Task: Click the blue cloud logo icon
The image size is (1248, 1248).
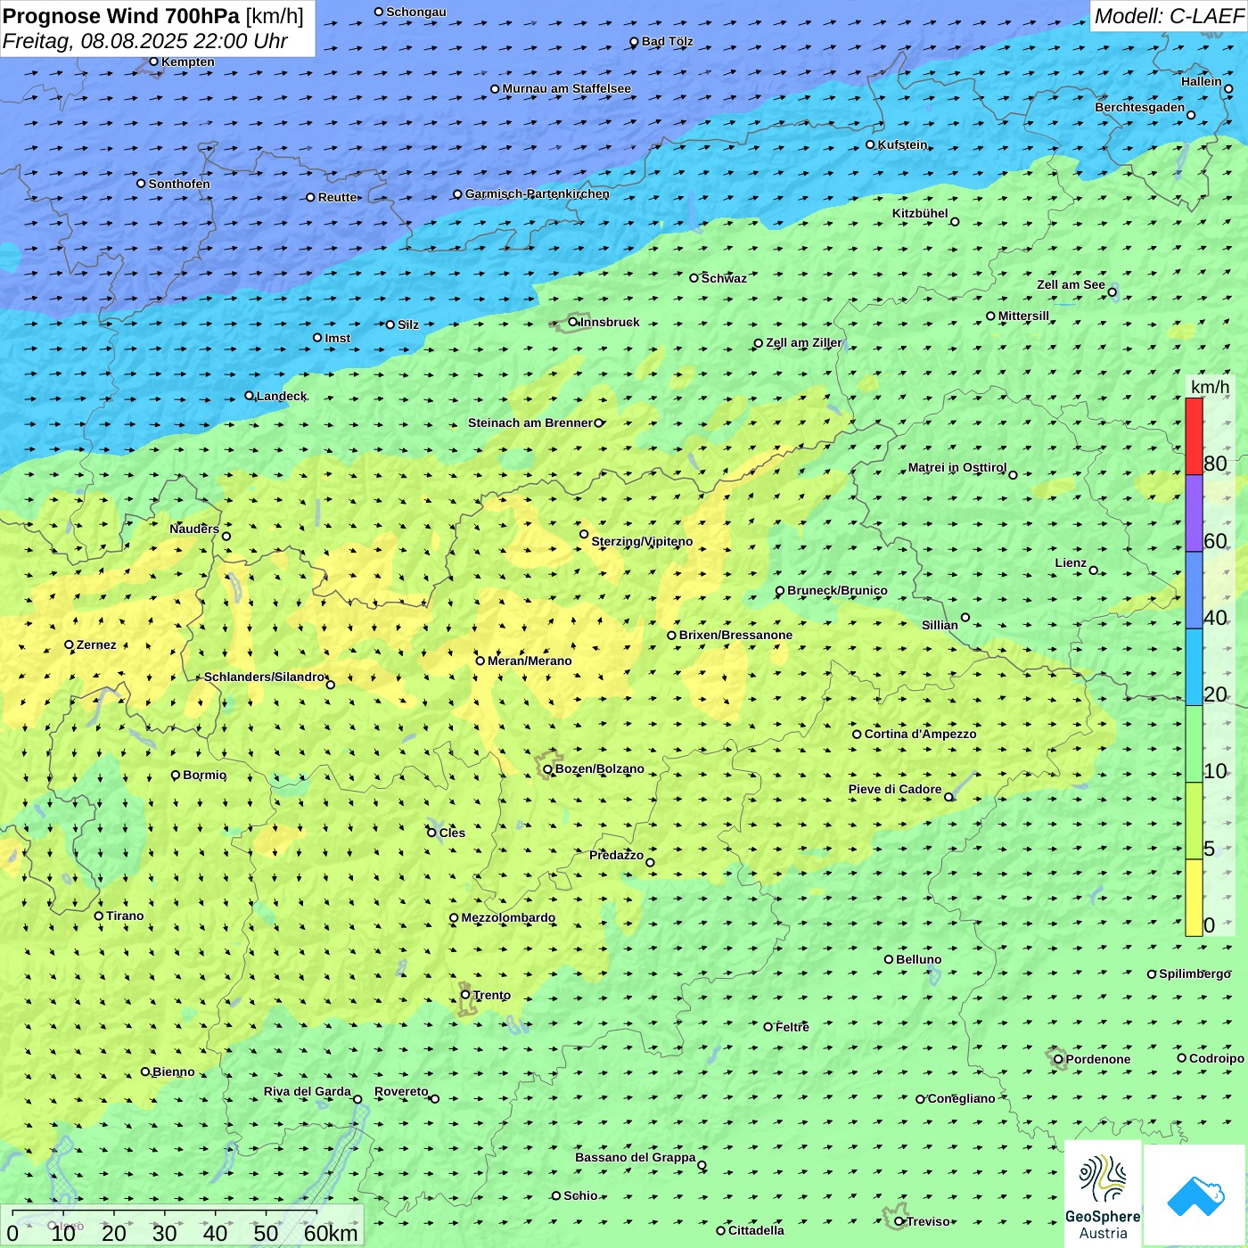Action: pos(1195,1195)
